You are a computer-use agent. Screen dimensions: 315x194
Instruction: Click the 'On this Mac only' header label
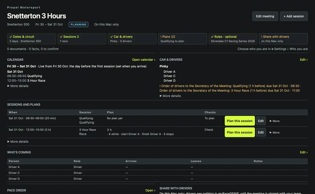(107, 25)
